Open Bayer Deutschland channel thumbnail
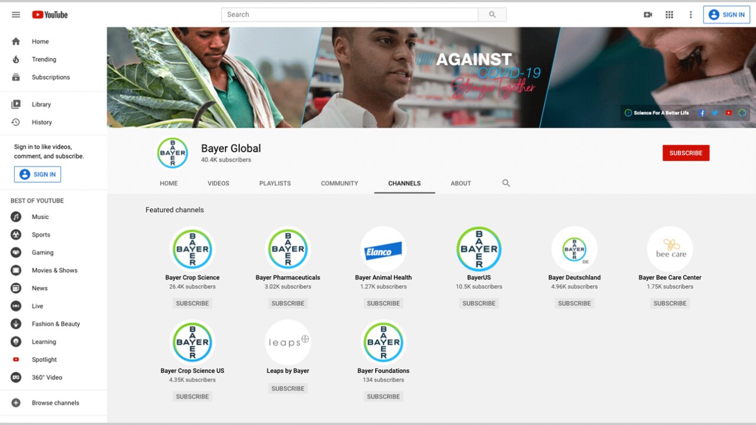Viewport: 756px width, 425px height. point(575,249)
